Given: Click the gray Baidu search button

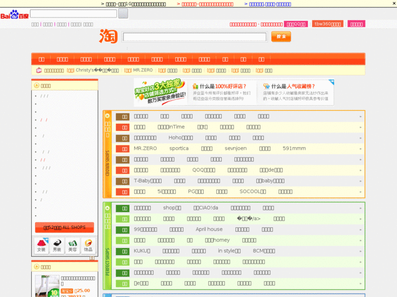Looking at the screenshot, I should point(123,14).
